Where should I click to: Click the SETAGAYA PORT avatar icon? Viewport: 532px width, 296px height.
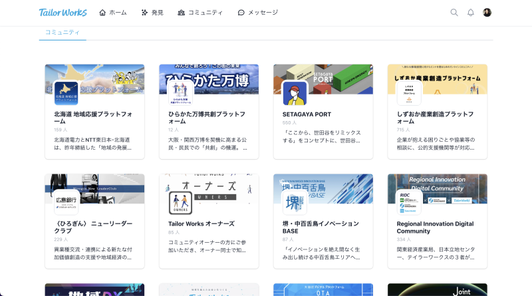coord(295,92)
